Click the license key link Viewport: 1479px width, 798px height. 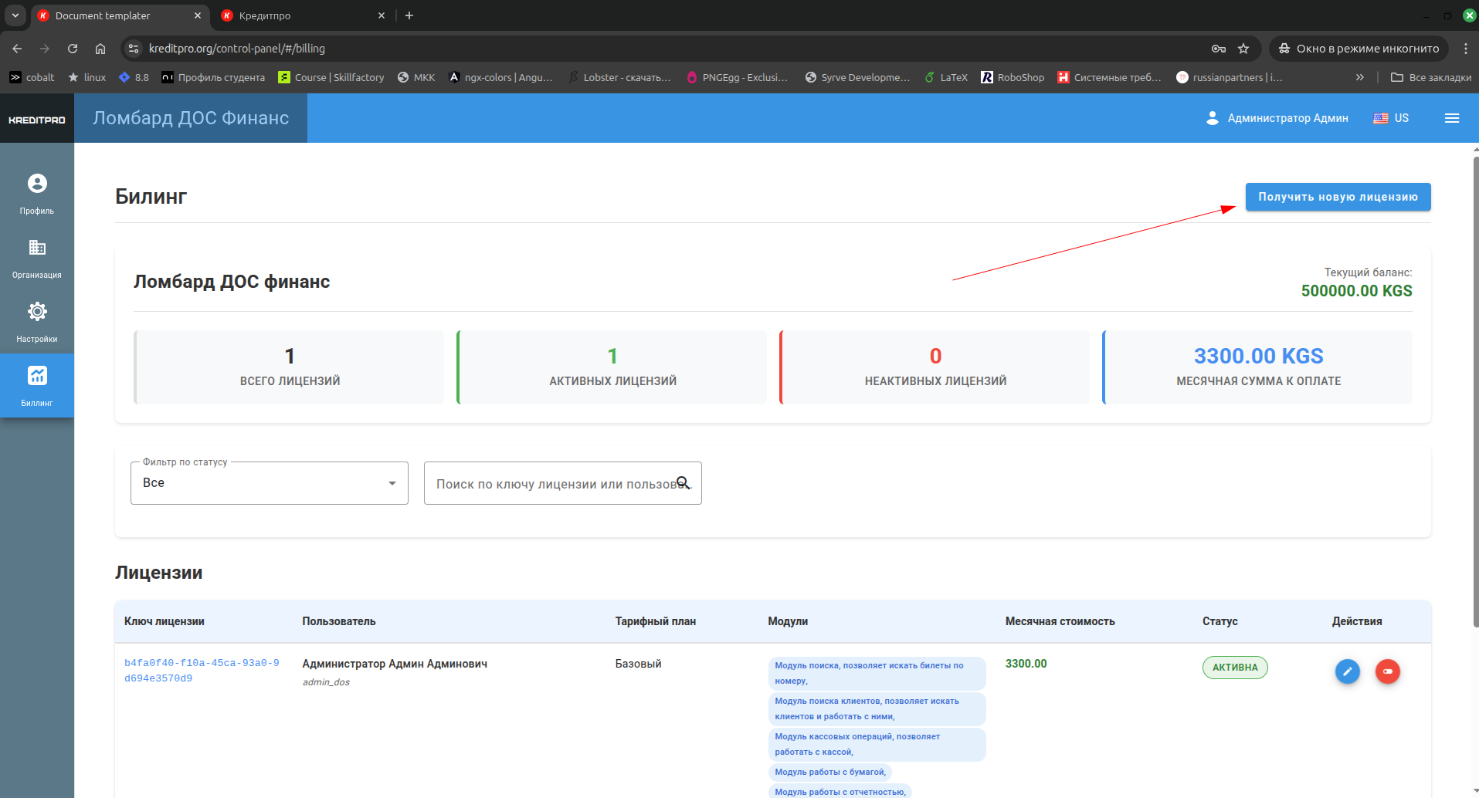tap(202, 671)
